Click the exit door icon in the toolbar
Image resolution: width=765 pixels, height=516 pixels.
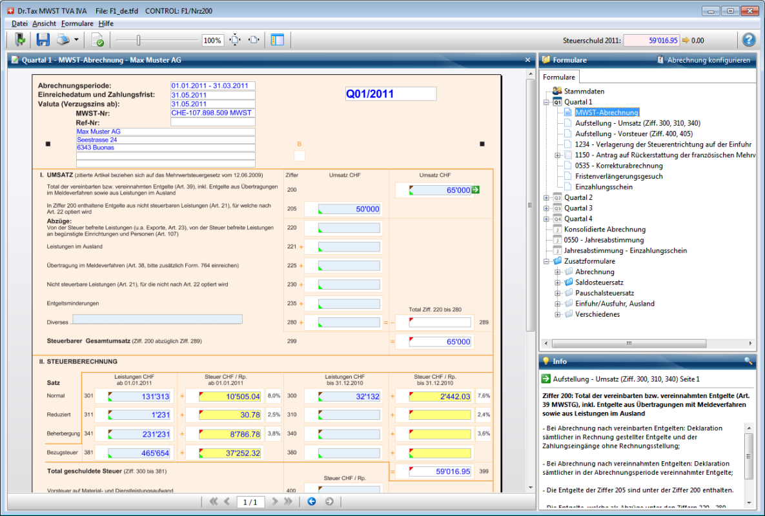point(20,40)
